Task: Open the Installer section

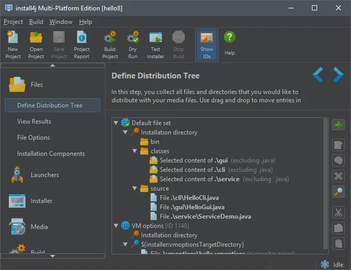Action: (x=30, y=201)
